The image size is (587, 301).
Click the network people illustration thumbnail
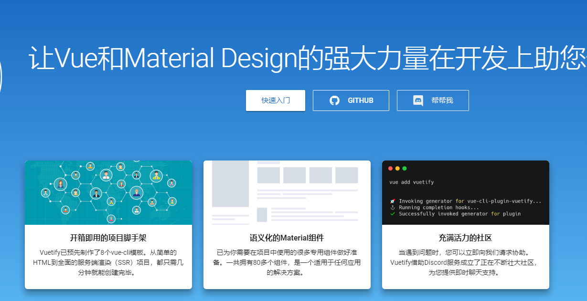tap(108, 192)
